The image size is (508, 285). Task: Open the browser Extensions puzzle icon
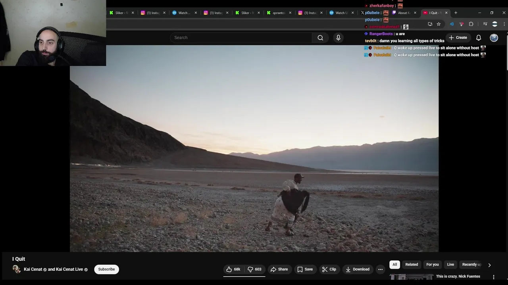(x=471, y=24)
